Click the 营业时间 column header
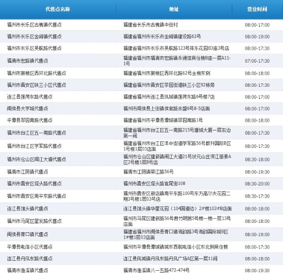This screenshot has height=276, width=283. tap(257, 9)
